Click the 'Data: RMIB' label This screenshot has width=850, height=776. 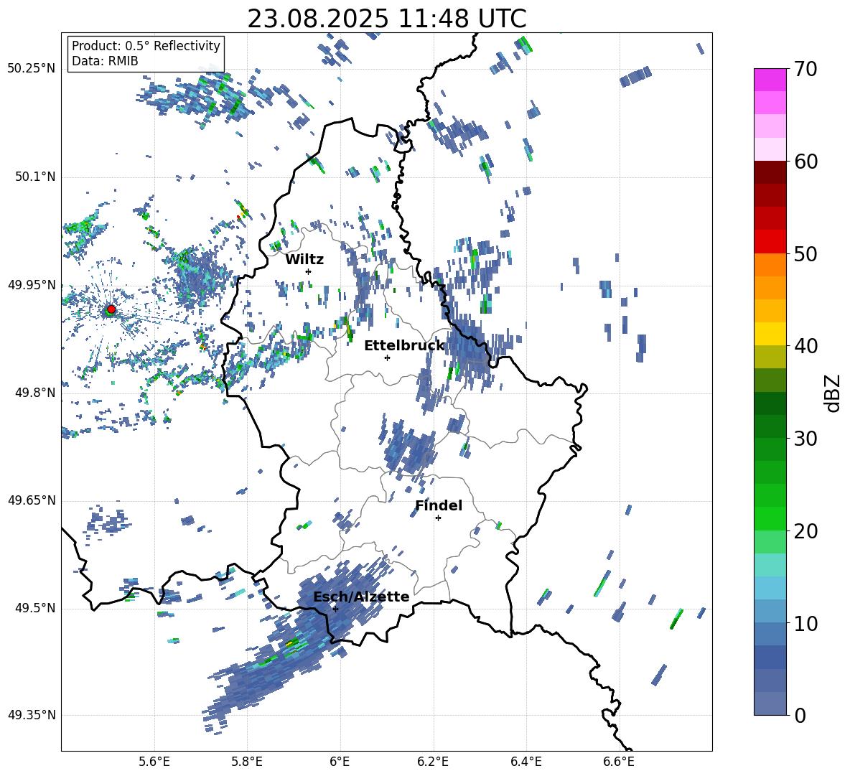click(x=105, y=61)
